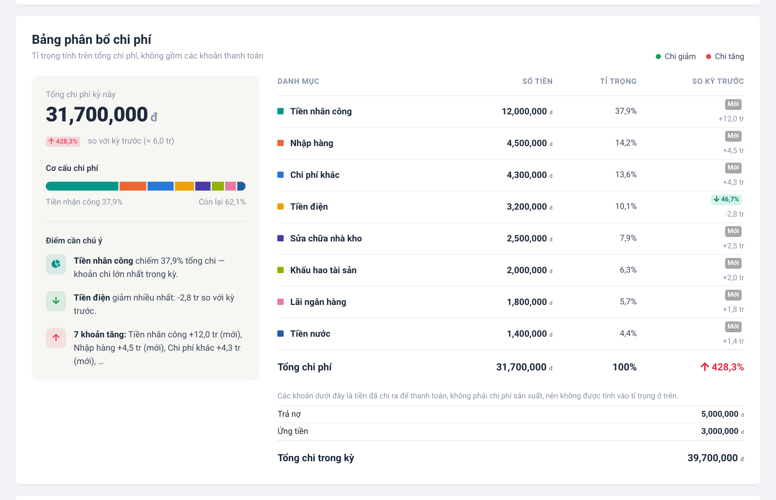The width and height of the screenshot is (776, 500).
Task: Select the Lãi ngân hàng category name
Action: point(318,302)
